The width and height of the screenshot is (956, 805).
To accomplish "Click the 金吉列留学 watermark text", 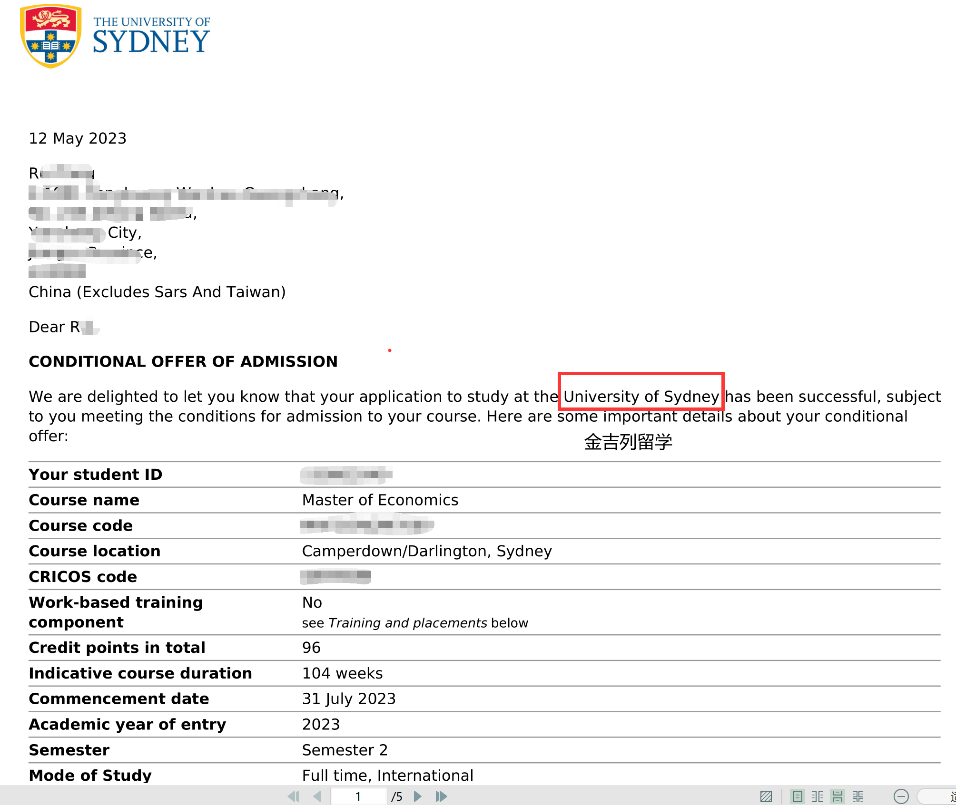I will (628, 442).
